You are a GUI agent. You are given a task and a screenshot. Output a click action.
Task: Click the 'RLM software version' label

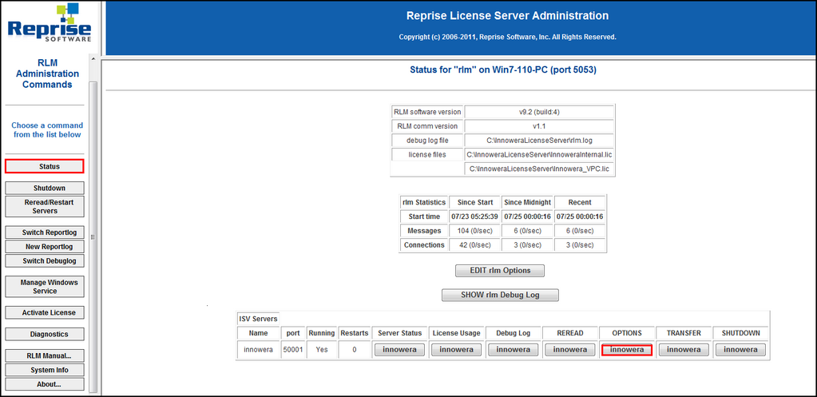click(426, 112)
